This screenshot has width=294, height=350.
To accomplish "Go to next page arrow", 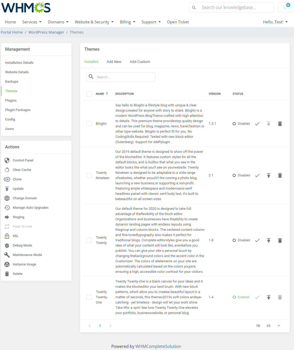I will 110,326.
